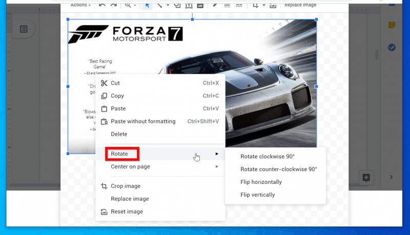This screenshot has height=235, width=410.
Task: Expand the line type dropdown arrow
Action: [x=168, y=5]
